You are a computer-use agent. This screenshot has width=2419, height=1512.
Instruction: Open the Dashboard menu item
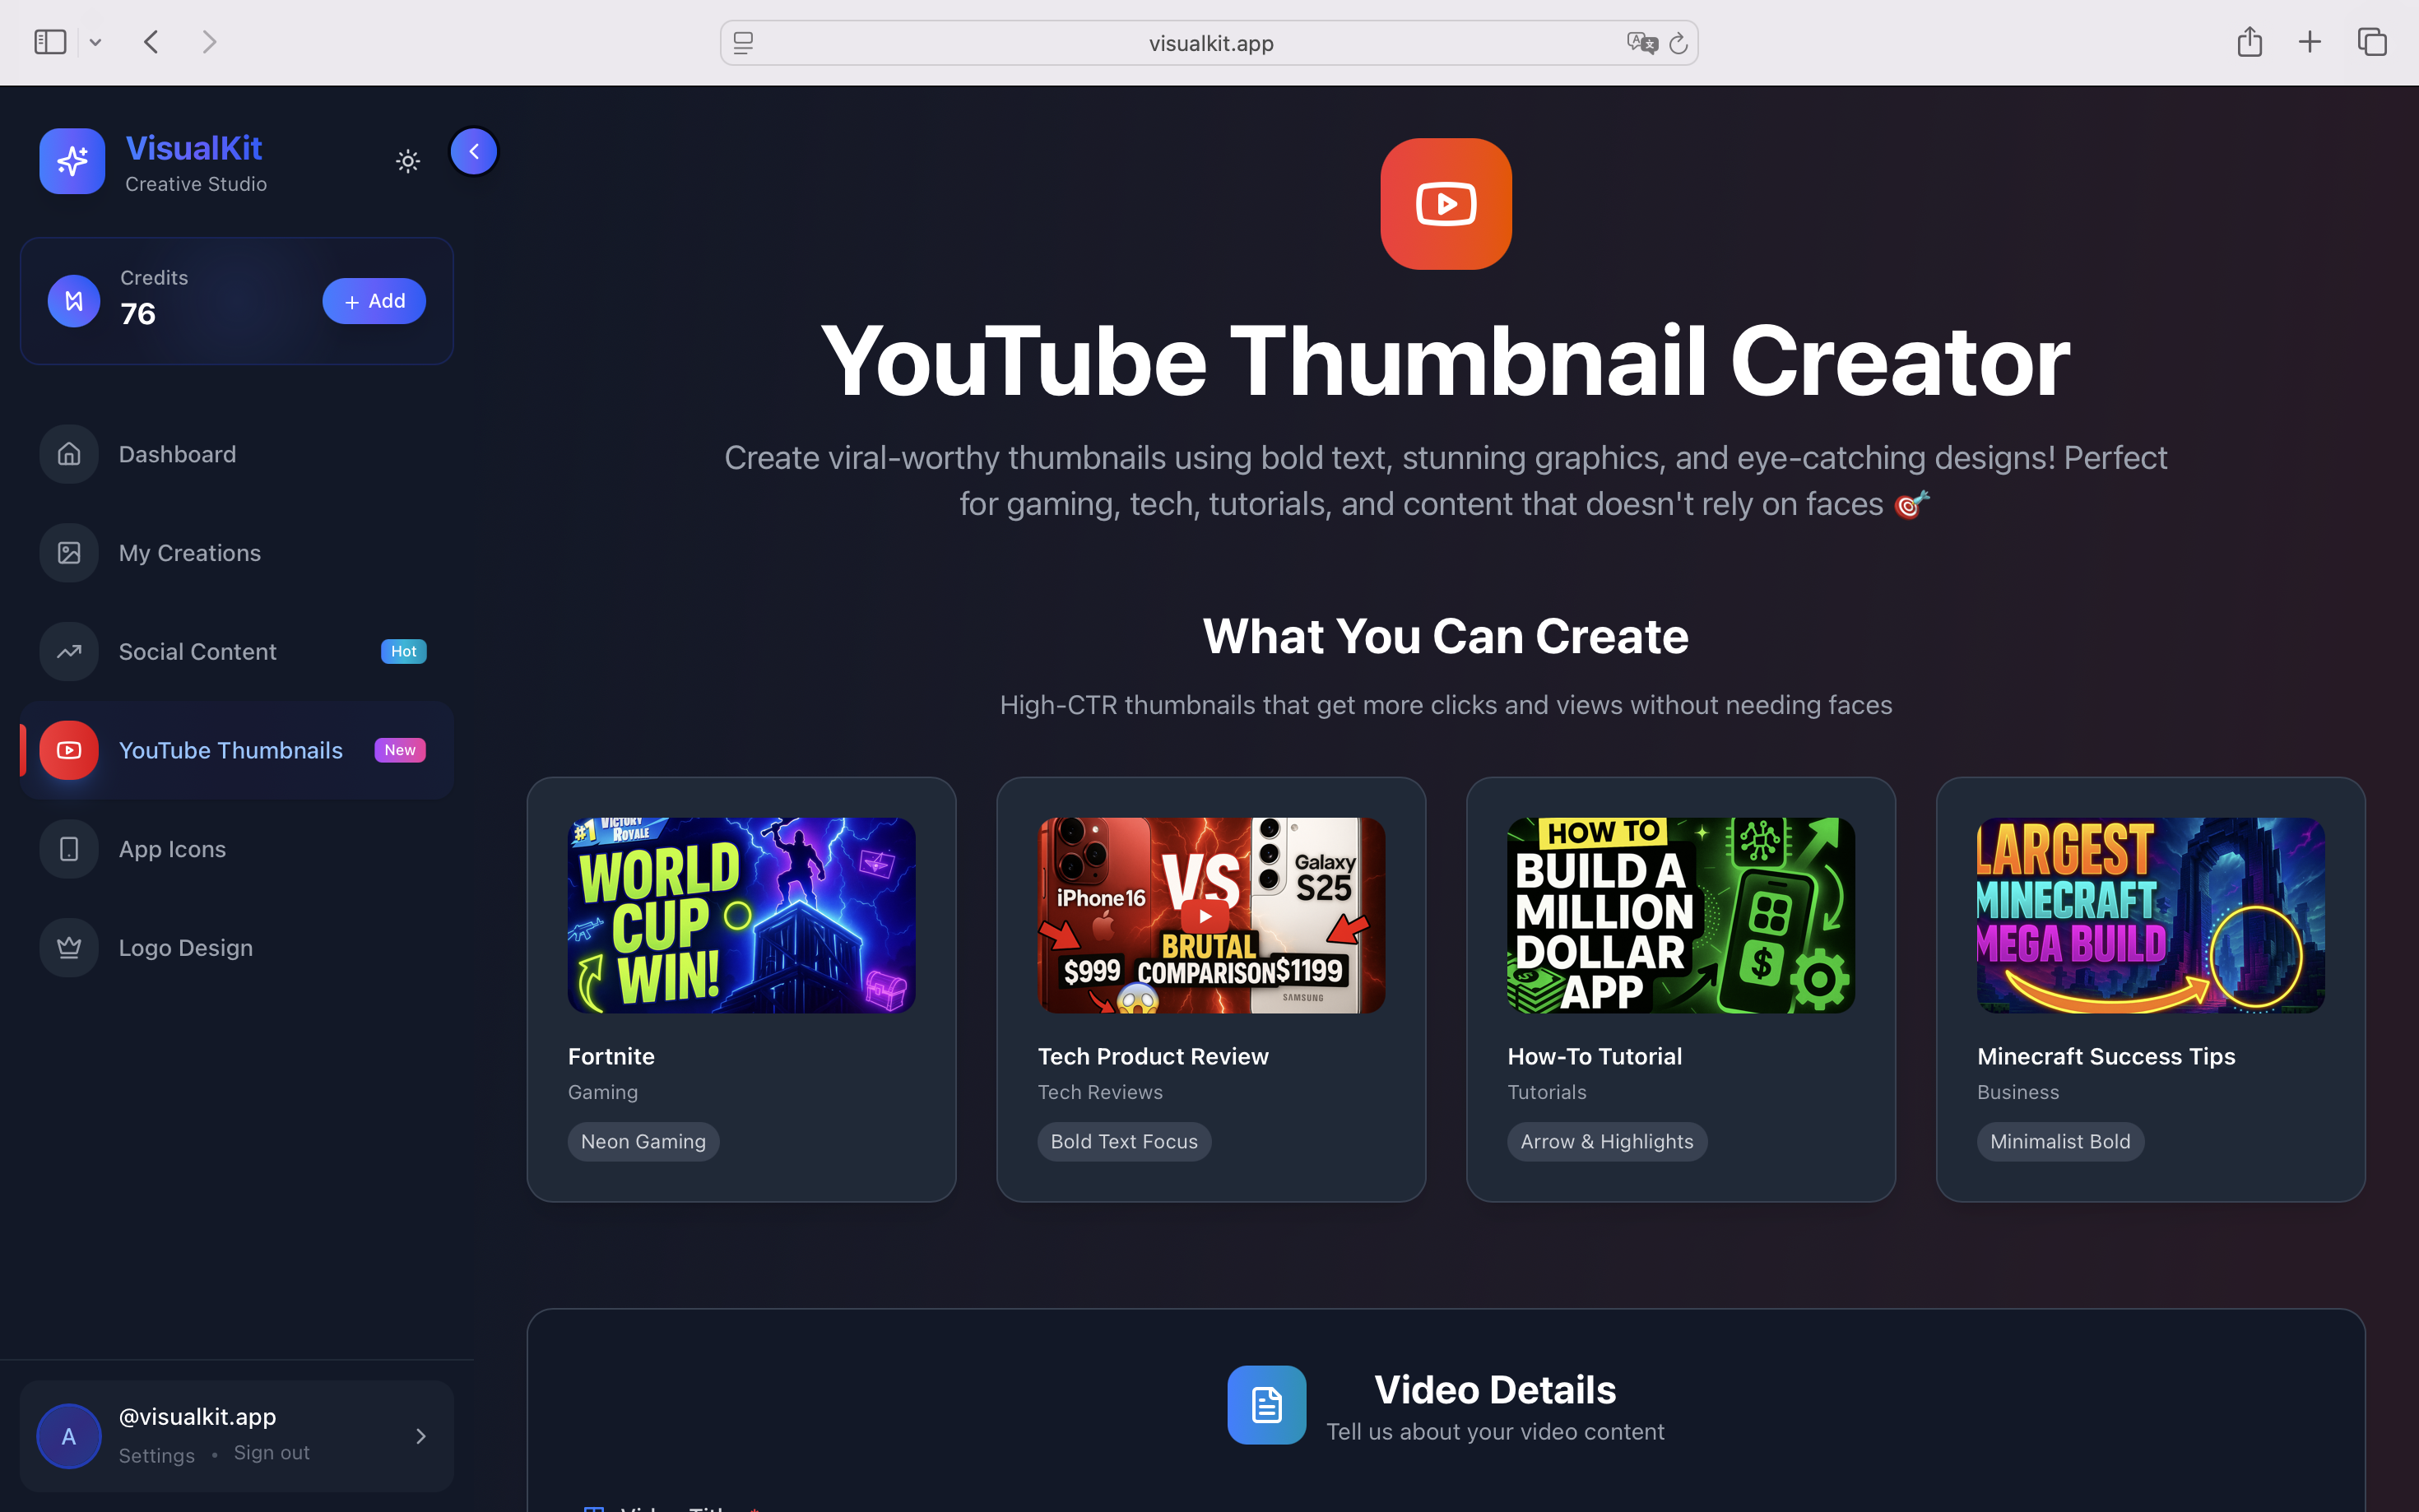[237, 454]
